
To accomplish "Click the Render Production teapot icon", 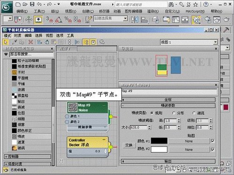I will tap(226, 20).
